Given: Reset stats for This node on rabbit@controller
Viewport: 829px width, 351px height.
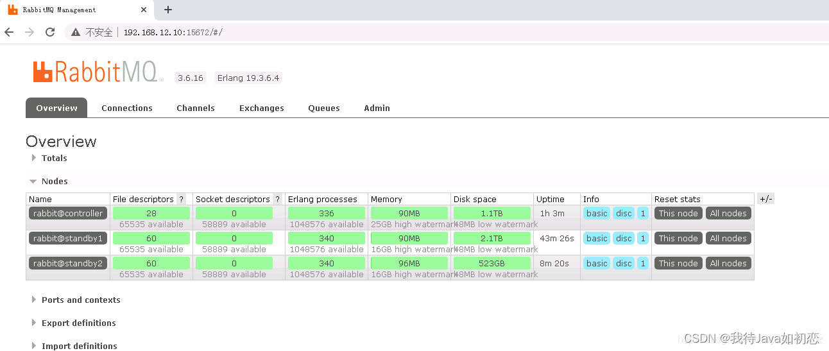Looking at the screenshot, I should point(678,213).
